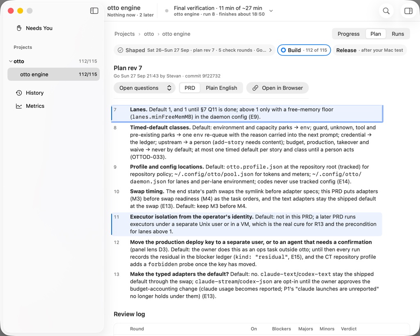This screenshot has height=336, width=420.
Task: Open Needs You in sidebar
Action: point(54,28)
